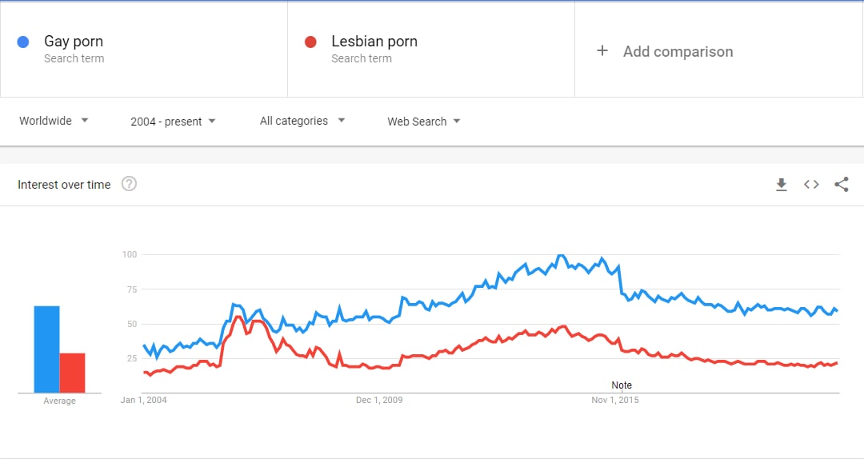
Task: Share the interest over time chart
Action: 842,185
